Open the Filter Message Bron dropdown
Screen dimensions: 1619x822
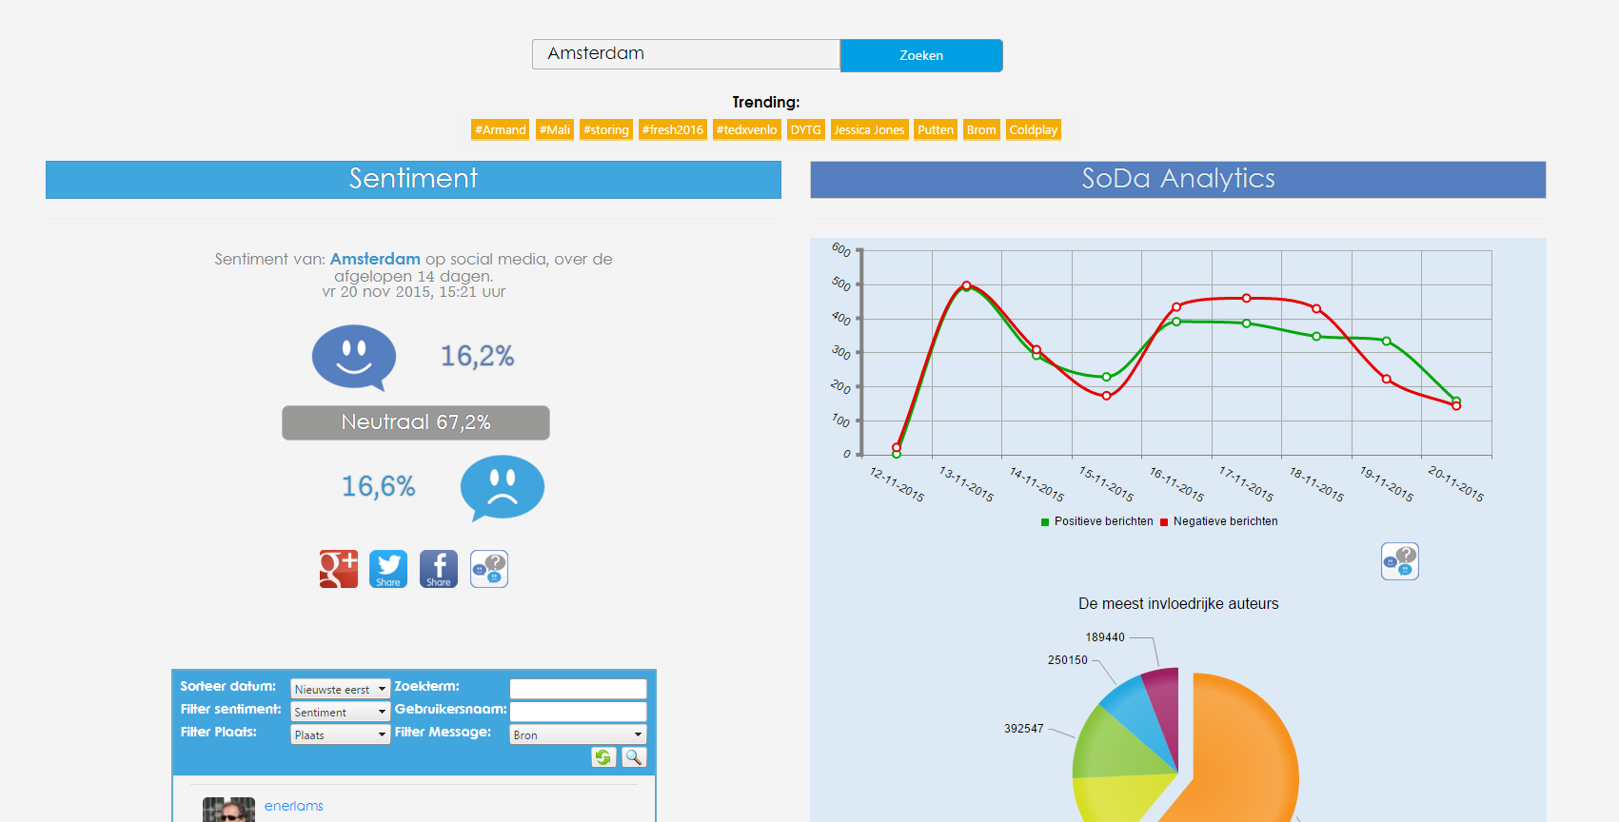click(x=578, y=734)
